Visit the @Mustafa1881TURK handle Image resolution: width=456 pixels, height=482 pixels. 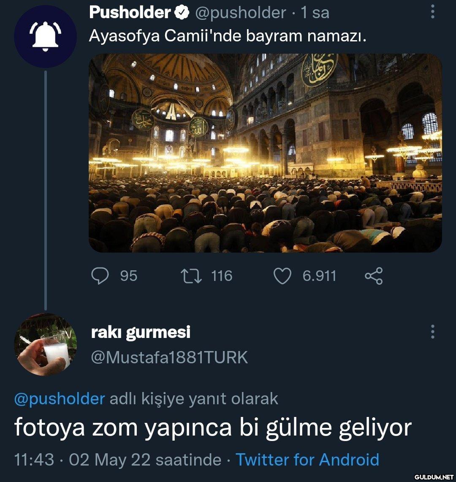coord(169,358)
